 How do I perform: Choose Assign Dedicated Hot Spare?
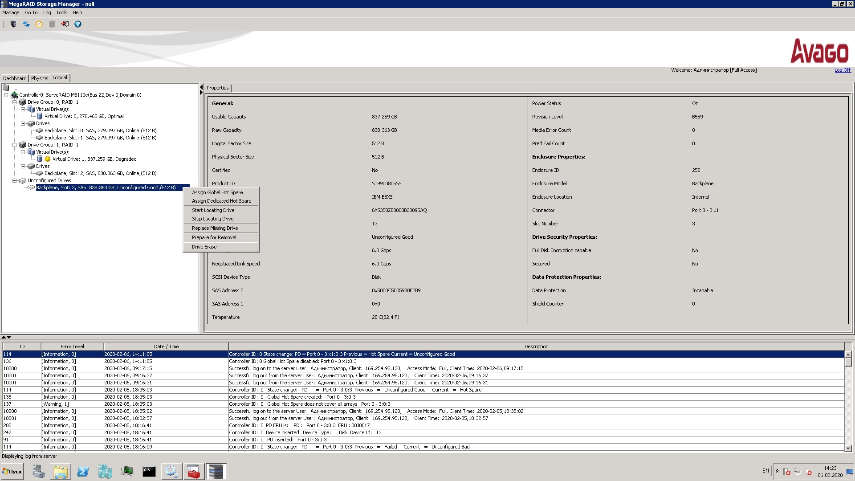tap(221, 201)
